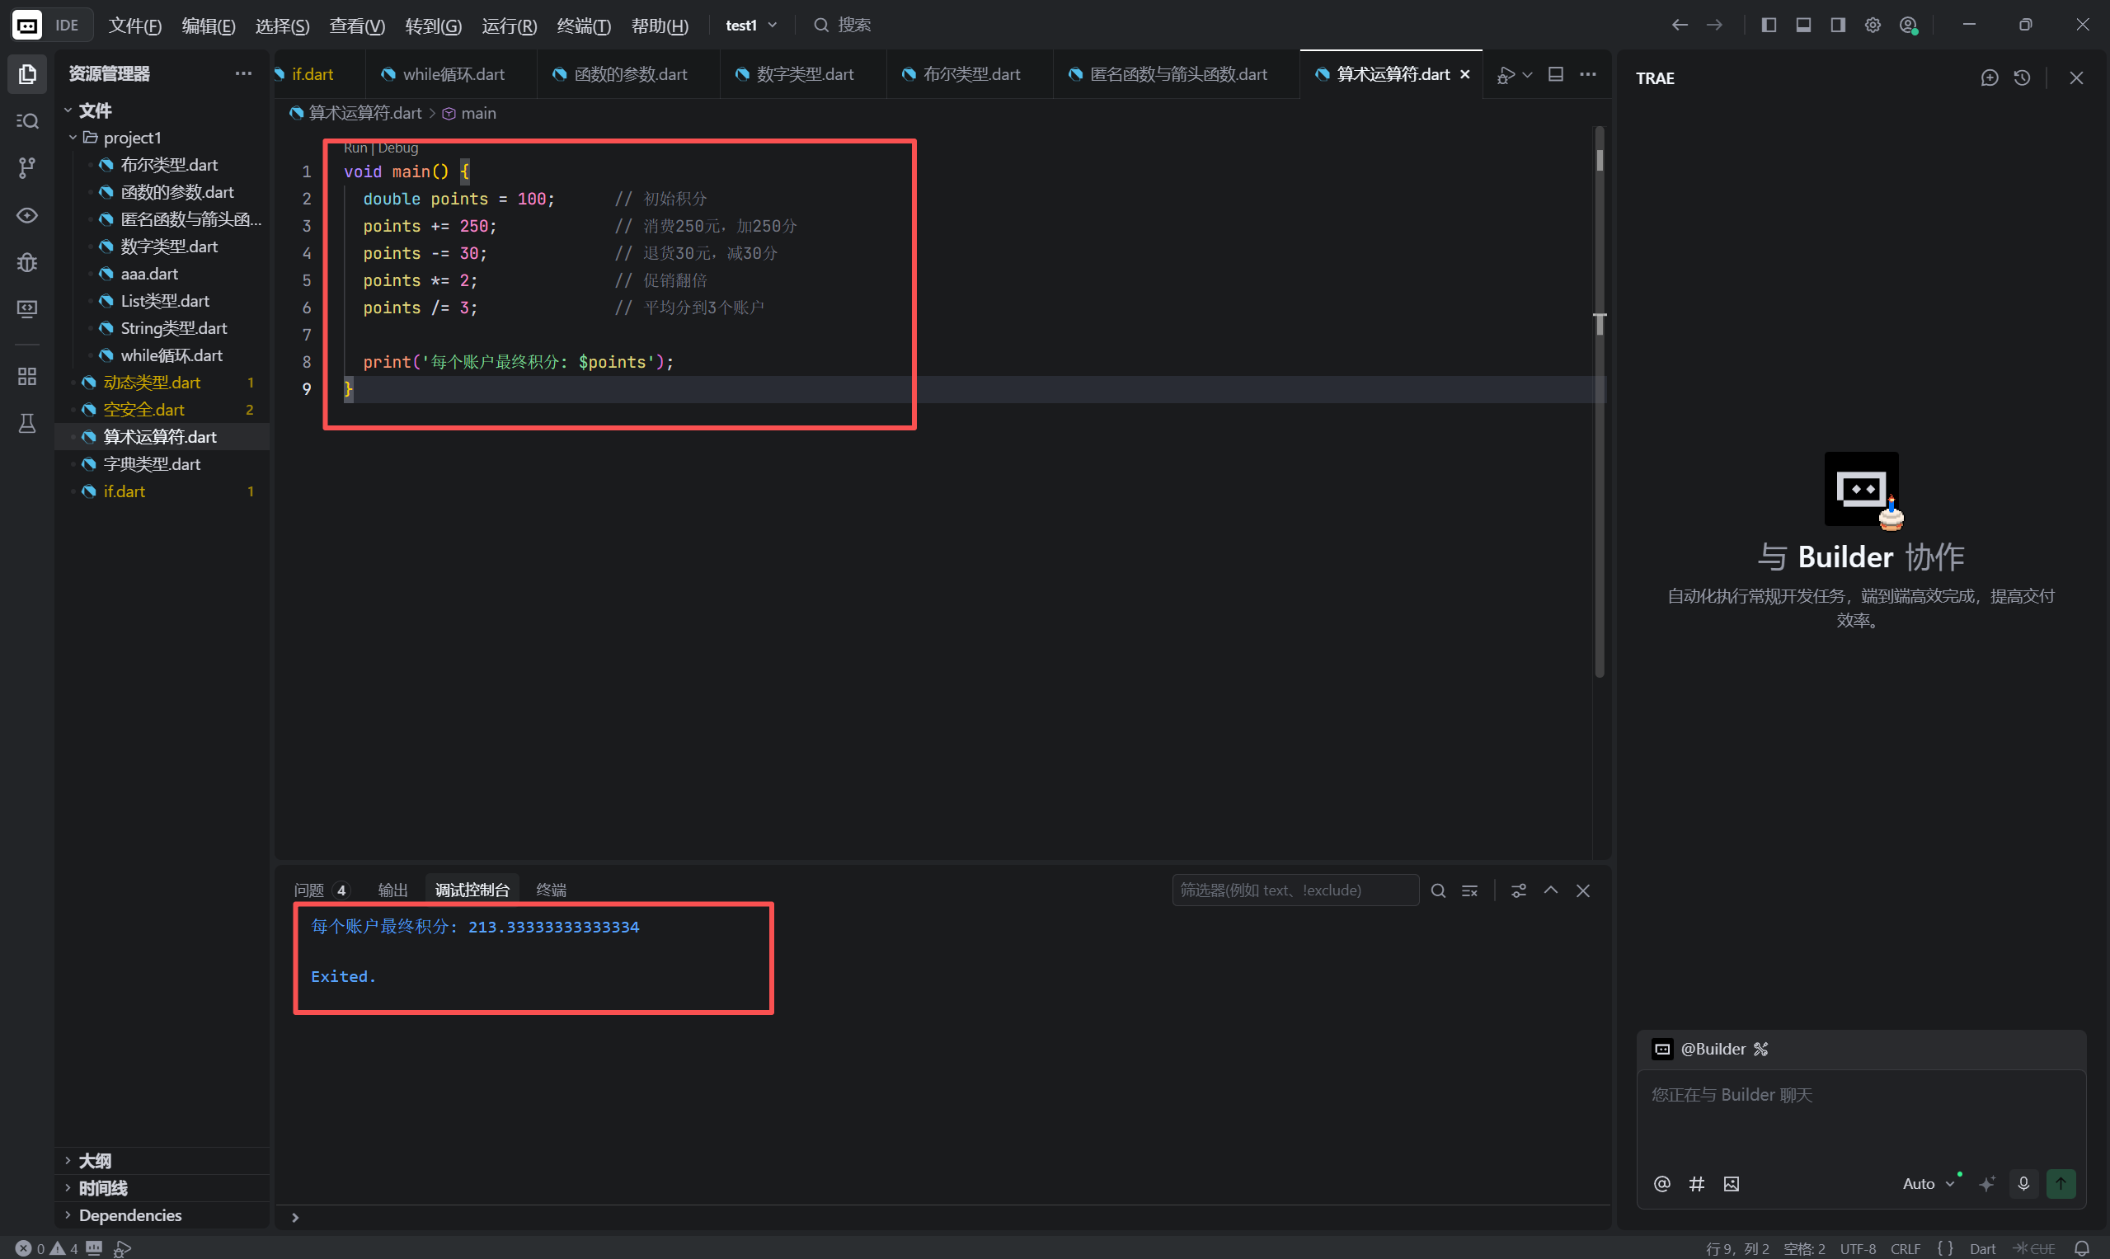Open the Auto model dropdown
Screen dimensions: 2110x1259
click(x=1927, y=1182)
